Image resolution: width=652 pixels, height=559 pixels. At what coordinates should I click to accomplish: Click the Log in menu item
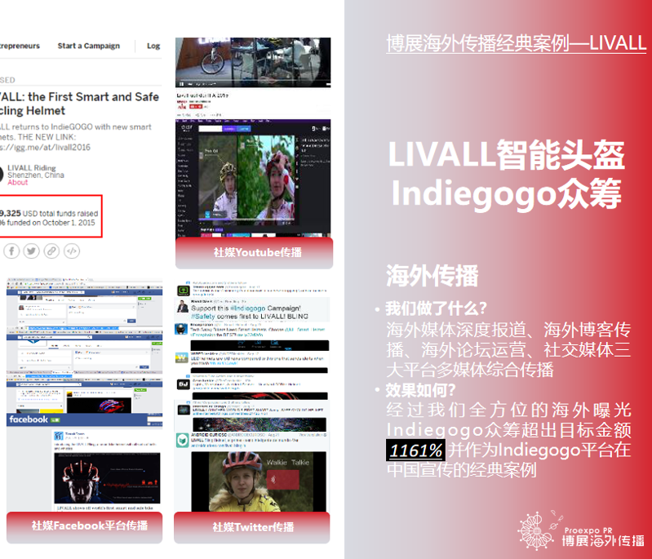(153, 46)
